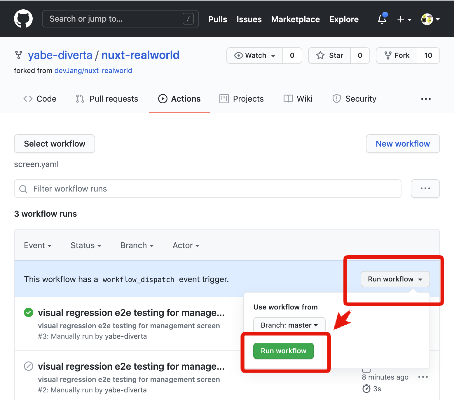Focus the Filter workflow runs field
This screenshot has height=400, width=454.
[x=208, y=189]
